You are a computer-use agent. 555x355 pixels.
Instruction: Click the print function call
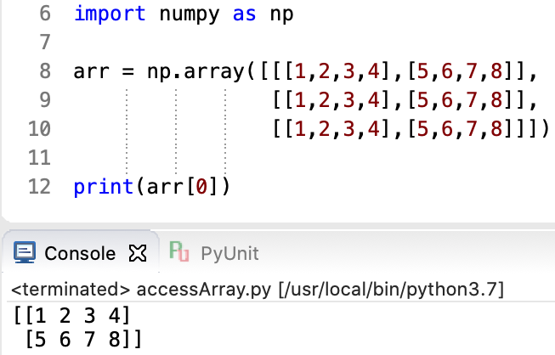[99, 185]
